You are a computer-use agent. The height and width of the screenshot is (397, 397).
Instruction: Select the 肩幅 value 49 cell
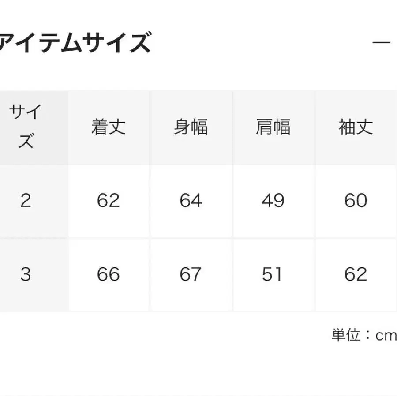click(x=273, y=201)
